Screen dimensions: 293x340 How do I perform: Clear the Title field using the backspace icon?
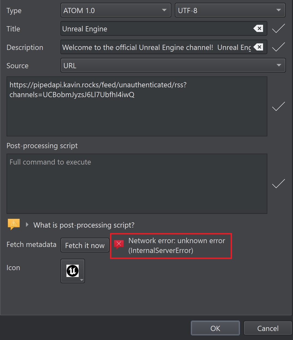point(258,28)
